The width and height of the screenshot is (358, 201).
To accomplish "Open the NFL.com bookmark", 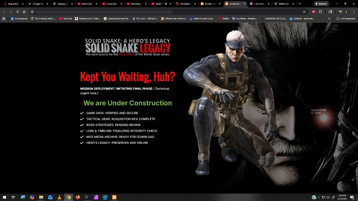I will (145, 19).
